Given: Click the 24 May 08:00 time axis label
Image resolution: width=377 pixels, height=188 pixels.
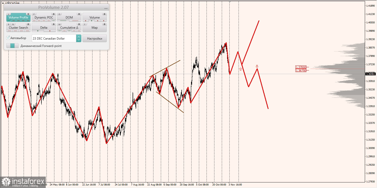Looking at the screenshot, I should (57, 185).
